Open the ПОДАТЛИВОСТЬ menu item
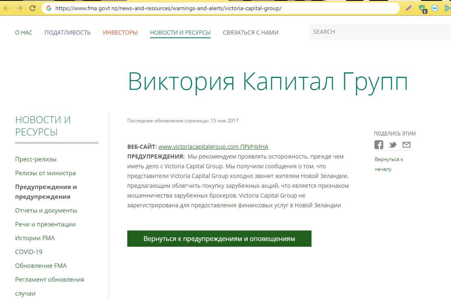This screenshot has width=451, height=302. [x=68, y=33]
